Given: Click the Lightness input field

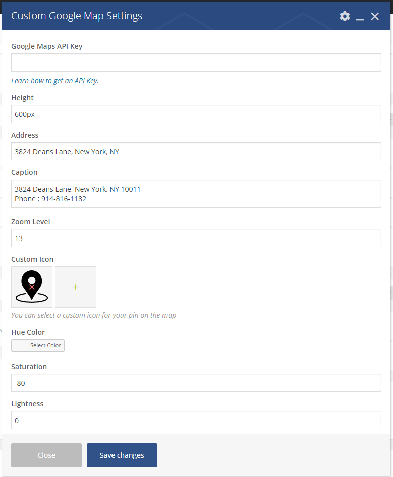Looking at the screenshot, I should pyautogui.click(x=196, y=420).
